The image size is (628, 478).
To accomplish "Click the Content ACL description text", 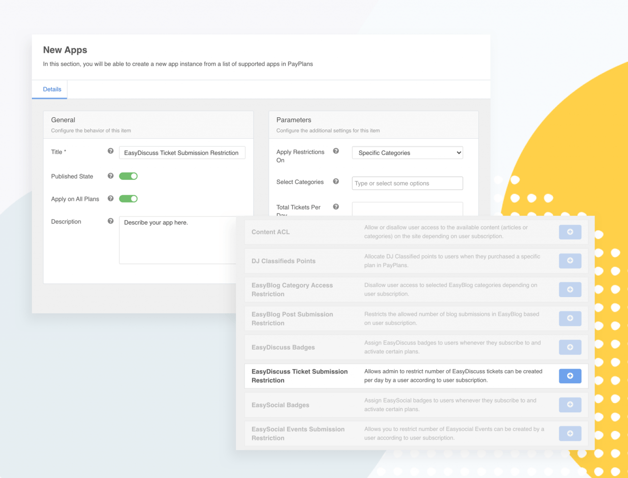I will click(446, 232).
